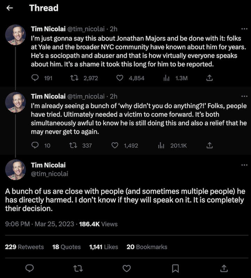
Task: Open the 229 Retweets list
Action: 24,247
